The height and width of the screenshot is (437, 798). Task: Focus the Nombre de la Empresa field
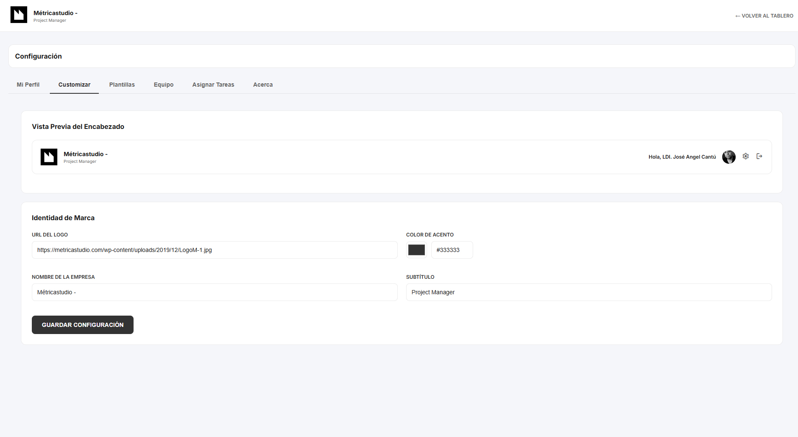pos(214,292)
